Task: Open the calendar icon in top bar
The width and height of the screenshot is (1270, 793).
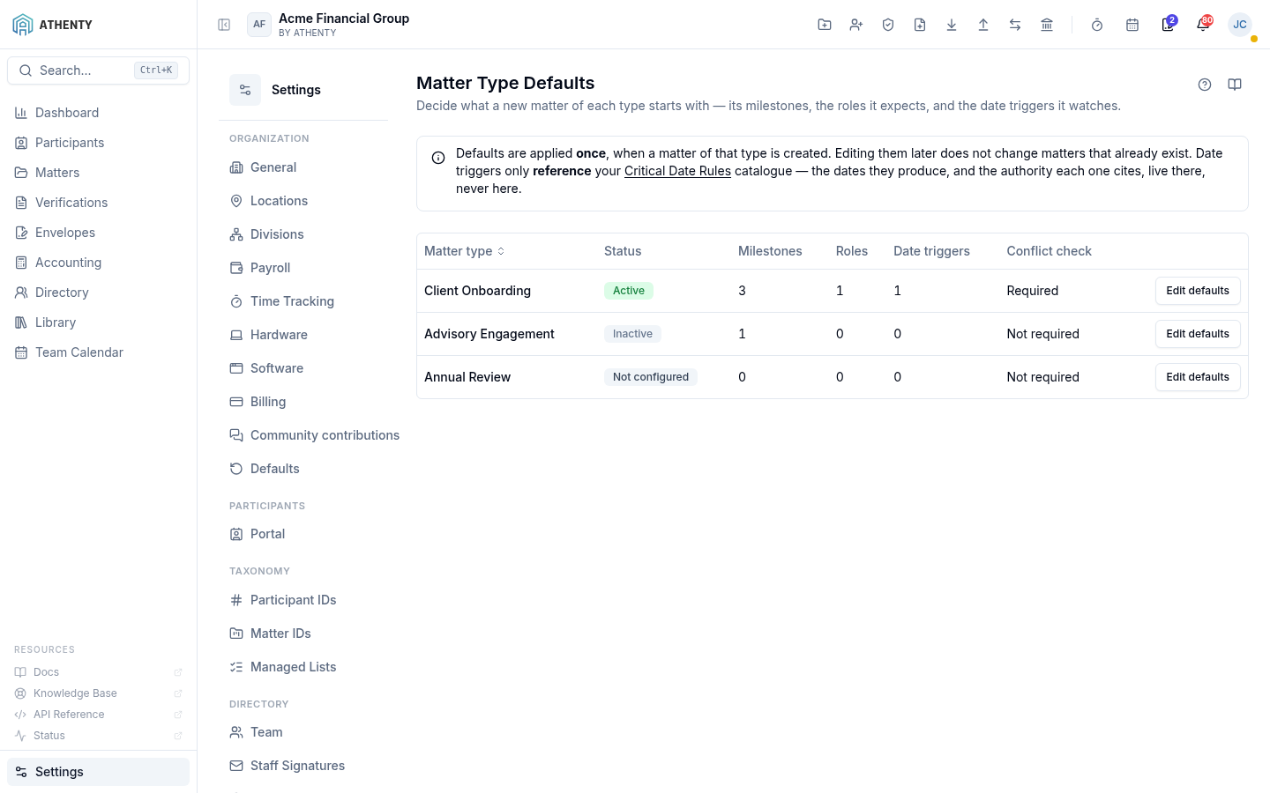Action: 1132,25
